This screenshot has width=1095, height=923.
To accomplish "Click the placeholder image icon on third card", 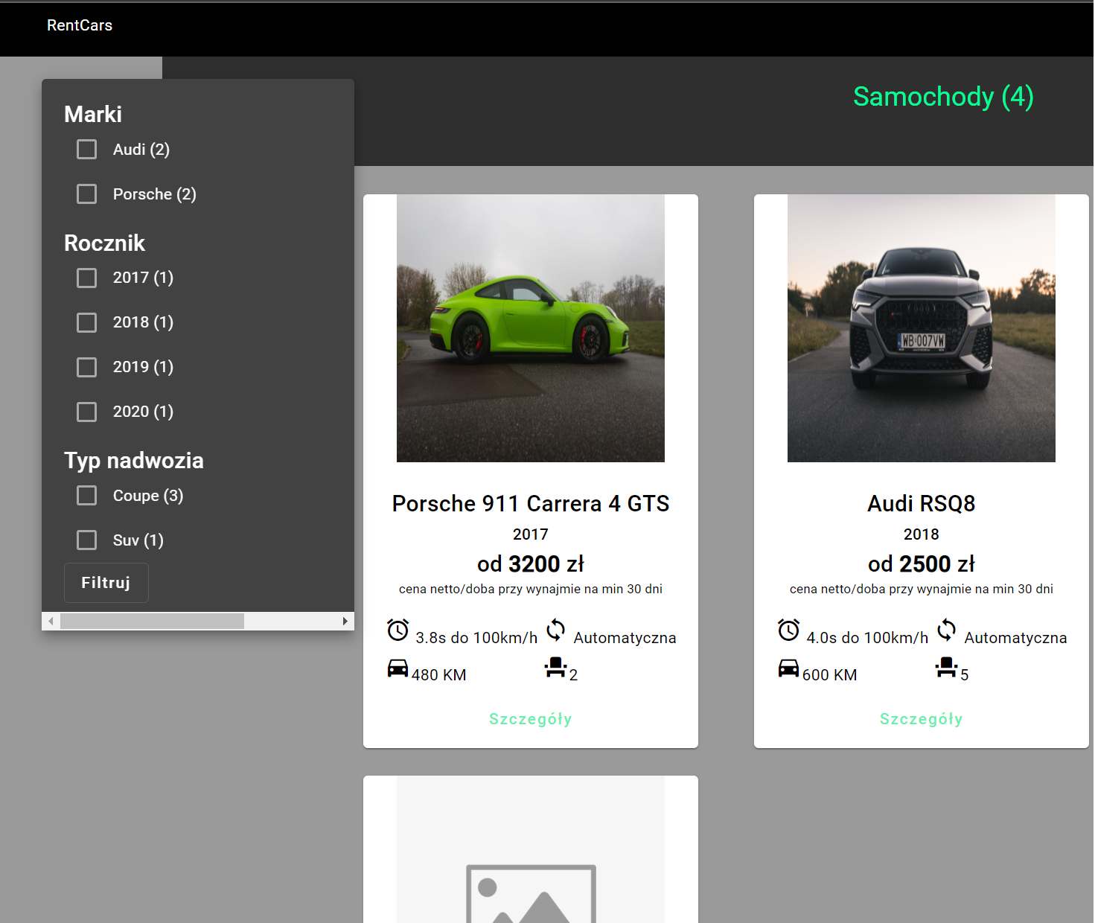I will coord(531,893).
